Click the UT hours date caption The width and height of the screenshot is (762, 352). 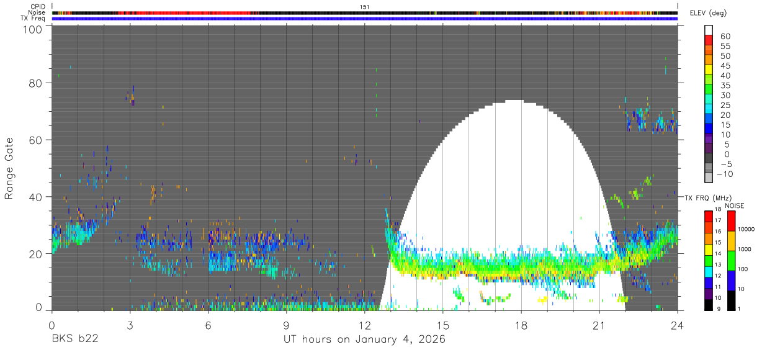(x=365, y=340)
